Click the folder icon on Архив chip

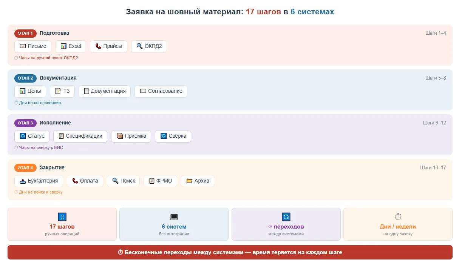point(189,181)
